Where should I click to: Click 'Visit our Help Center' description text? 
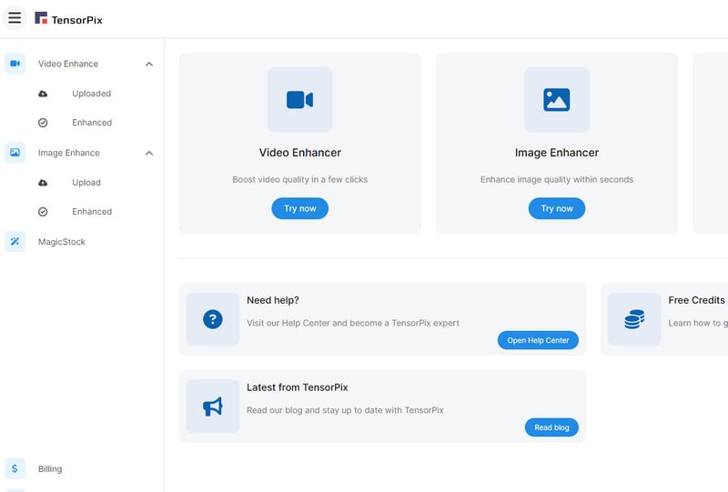tap(353, 323)
